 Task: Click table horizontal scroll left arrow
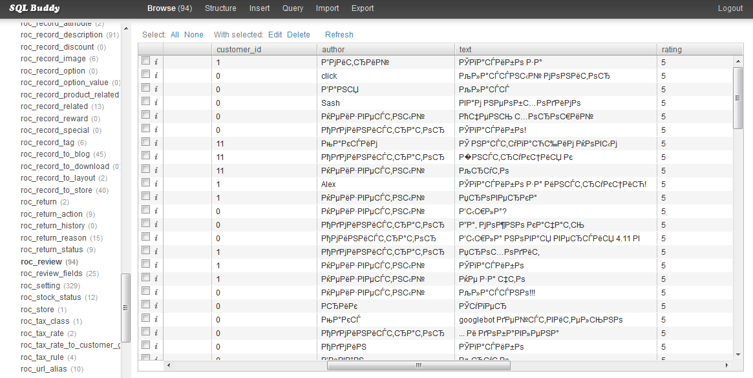coord(168,365)
